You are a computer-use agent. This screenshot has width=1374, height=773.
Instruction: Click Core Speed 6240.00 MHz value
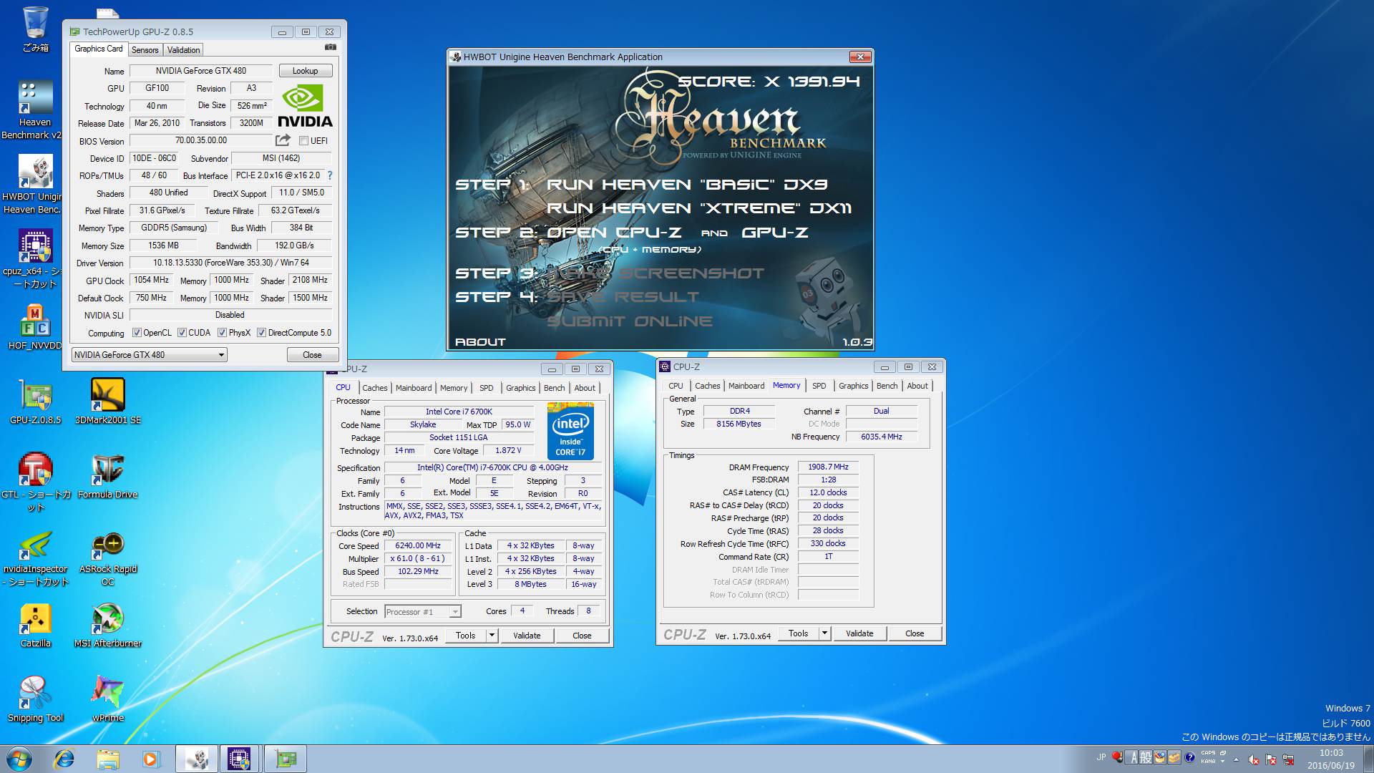418,545
